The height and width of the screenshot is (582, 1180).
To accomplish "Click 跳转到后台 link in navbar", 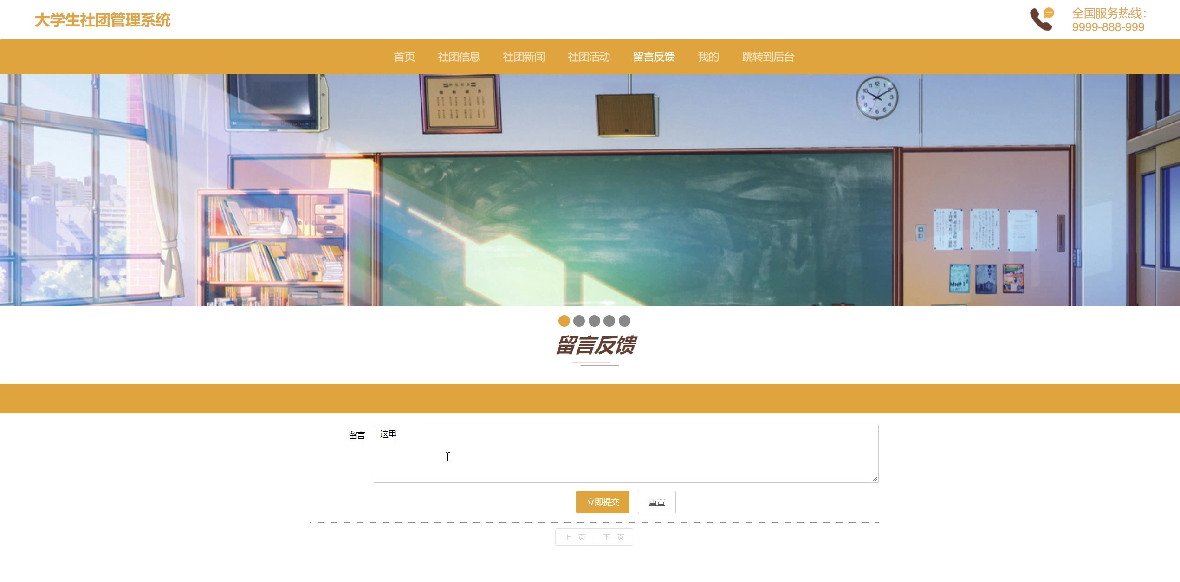I will coord(768,57).
